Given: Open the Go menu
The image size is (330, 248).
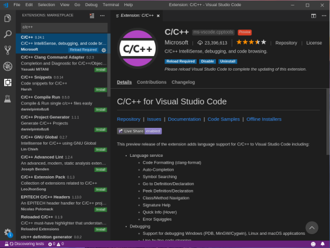Looking at the screenshot, I should pos(77,5).
